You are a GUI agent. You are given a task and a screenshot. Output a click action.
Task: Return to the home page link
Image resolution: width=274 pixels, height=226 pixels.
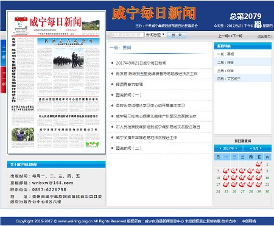point(264,37)
